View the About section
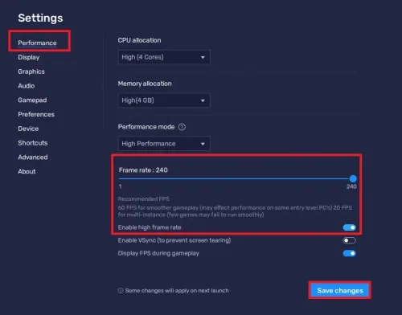This screenshot has width=402, height=315. click(x=27, y=171)
